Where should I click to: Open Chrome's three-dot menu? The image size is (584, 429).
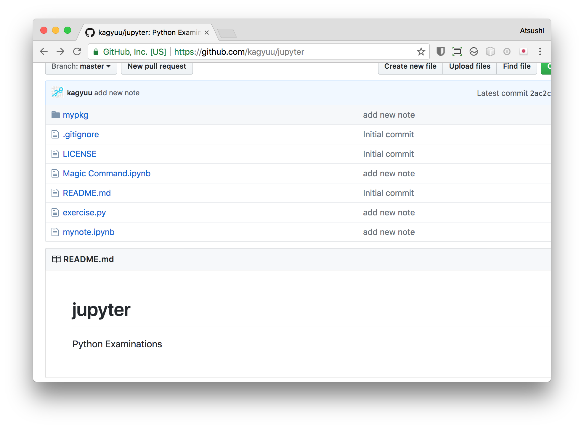point(540,51)
